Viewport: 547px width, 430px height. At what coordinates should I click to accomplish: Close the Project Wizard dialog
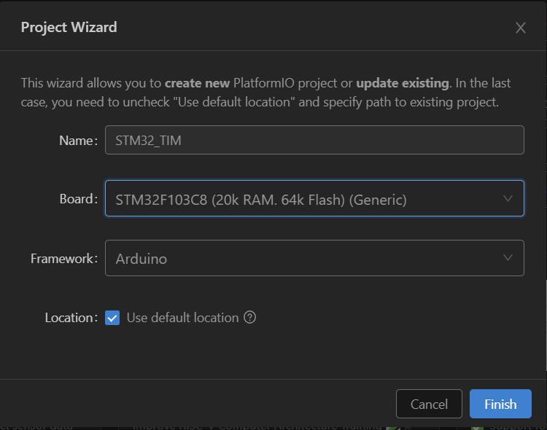click(x=520, y=28)
